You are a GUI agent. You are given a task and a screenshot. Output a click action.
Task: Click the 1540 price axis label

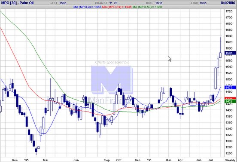point(229,67)
